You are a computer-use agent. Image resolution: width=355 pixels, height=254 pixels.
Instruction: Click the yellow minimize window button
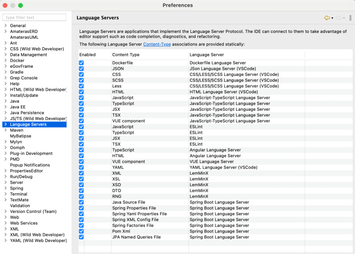(x=12, y=5)
